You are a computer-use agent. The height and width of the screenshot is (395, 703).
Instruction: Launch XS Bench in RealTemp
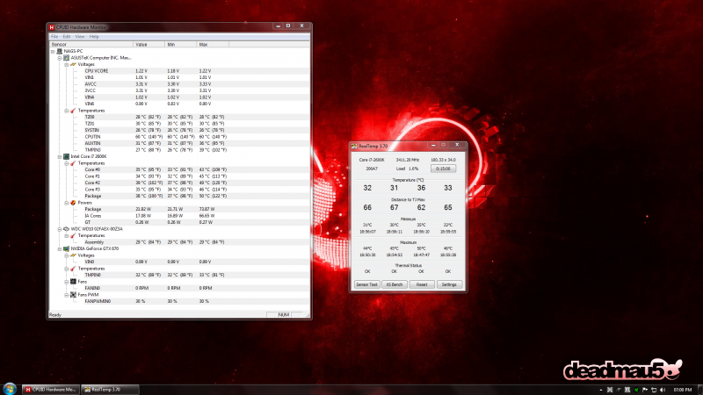click(395, 284)
